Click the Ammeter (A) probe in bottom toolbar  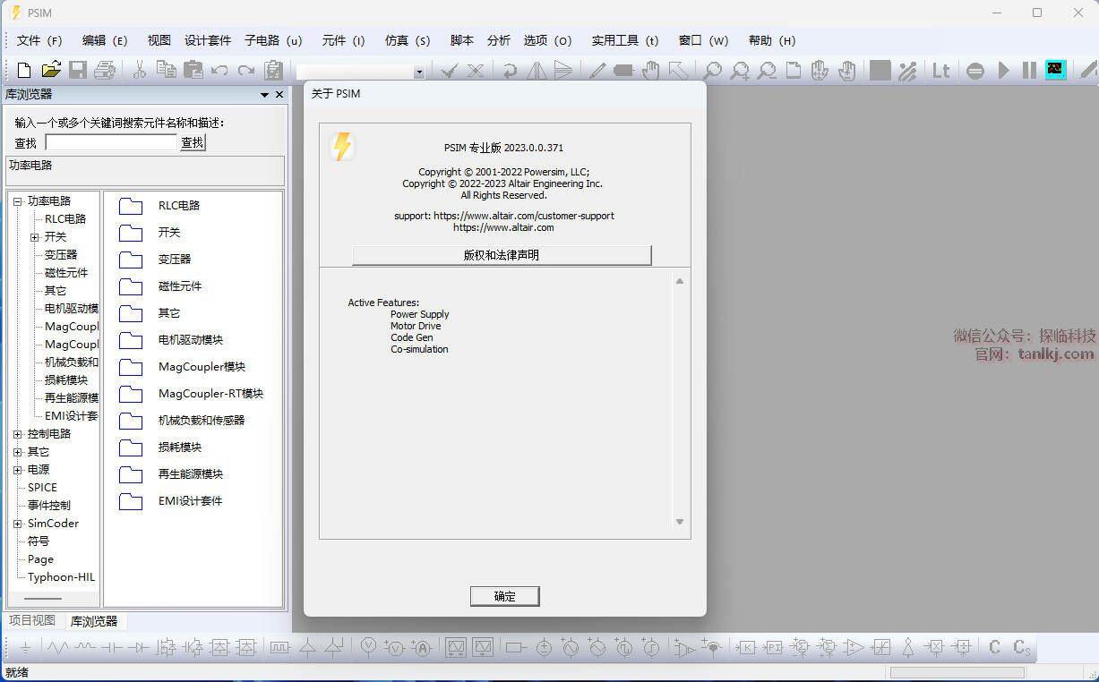point(421,647)
